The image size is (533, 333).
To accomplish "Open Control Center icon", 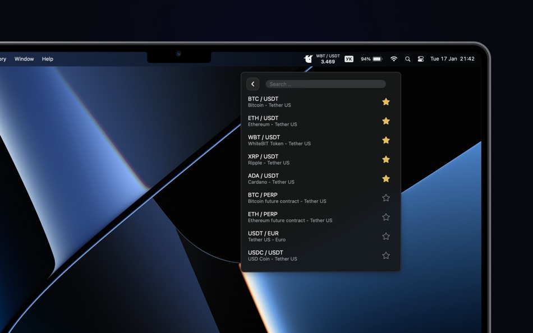I will point(420,59).
